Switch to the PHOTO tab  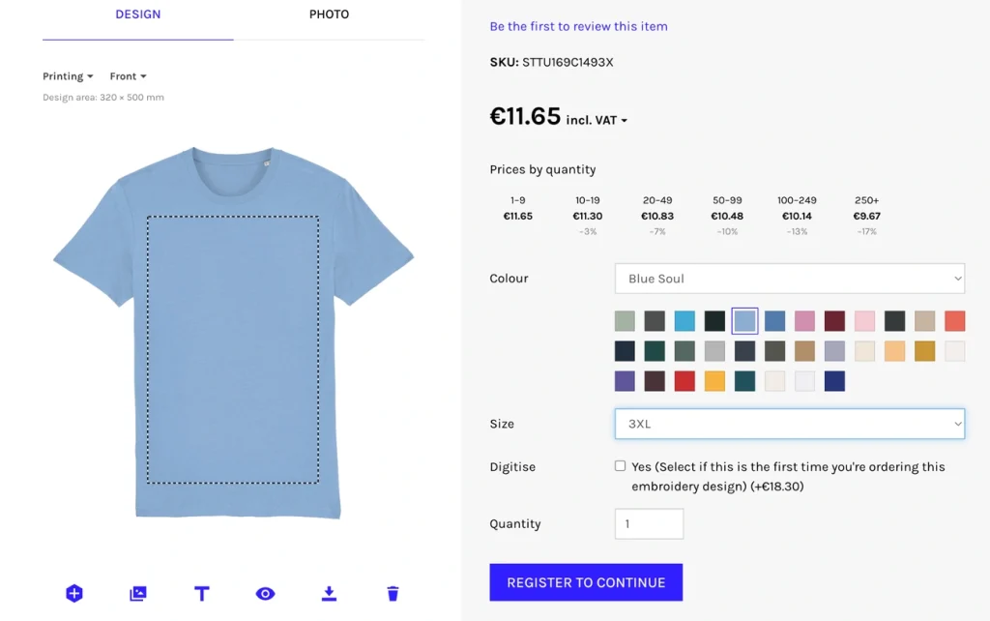(x=329, y=15)
